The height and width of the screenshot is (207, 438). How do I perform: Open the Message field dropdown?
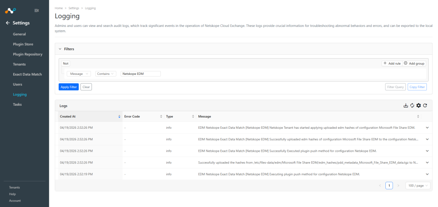click(x=79, y=74)
